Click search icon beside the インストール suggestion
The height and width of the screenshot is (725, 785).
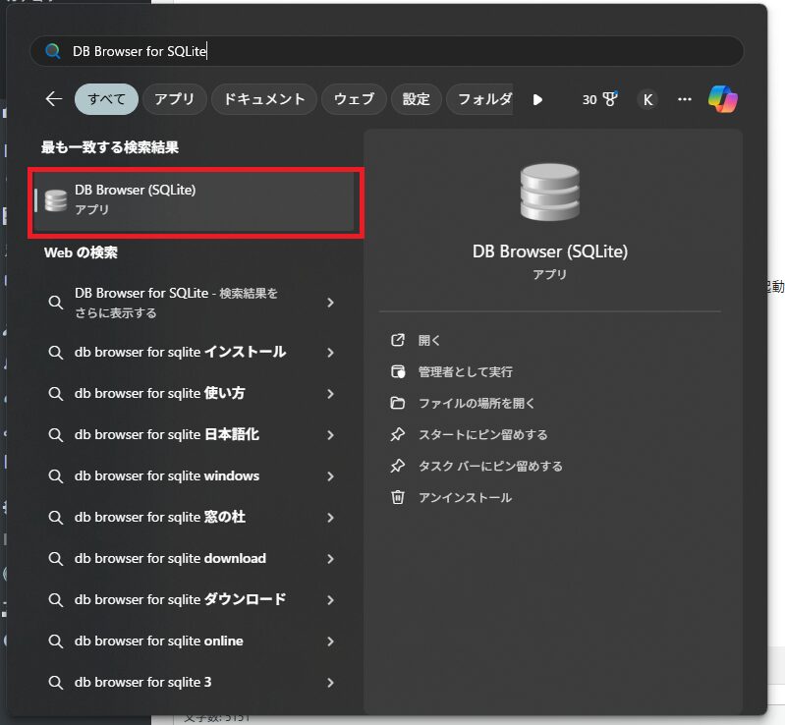pyautogui.click(x=56, y=353)
